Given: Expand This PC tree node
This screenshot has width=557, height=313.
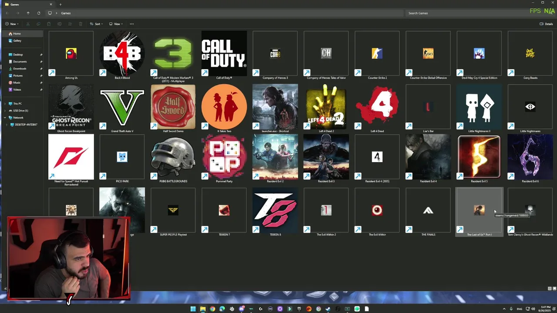Looking at the screenshot, I should click(x=5, y=103).
